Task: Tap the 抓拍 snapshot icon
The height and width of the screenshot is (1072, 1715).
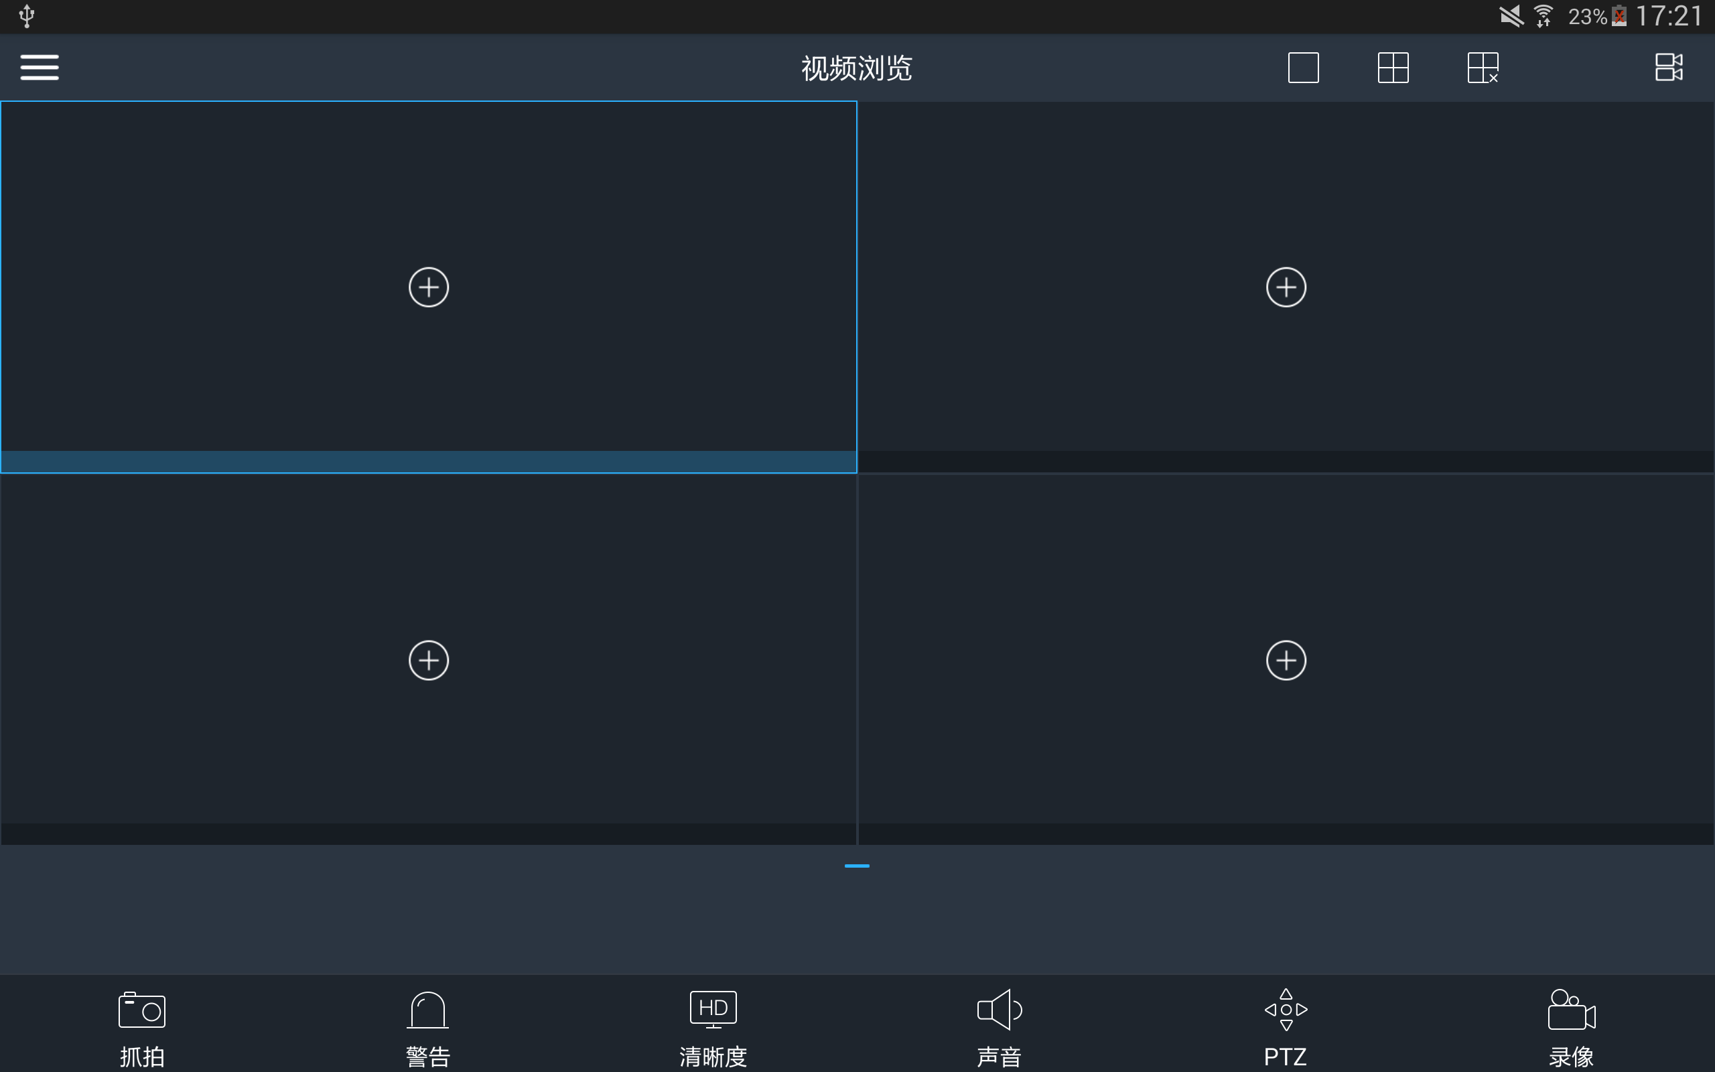Action: click(x=142, y=1010)
